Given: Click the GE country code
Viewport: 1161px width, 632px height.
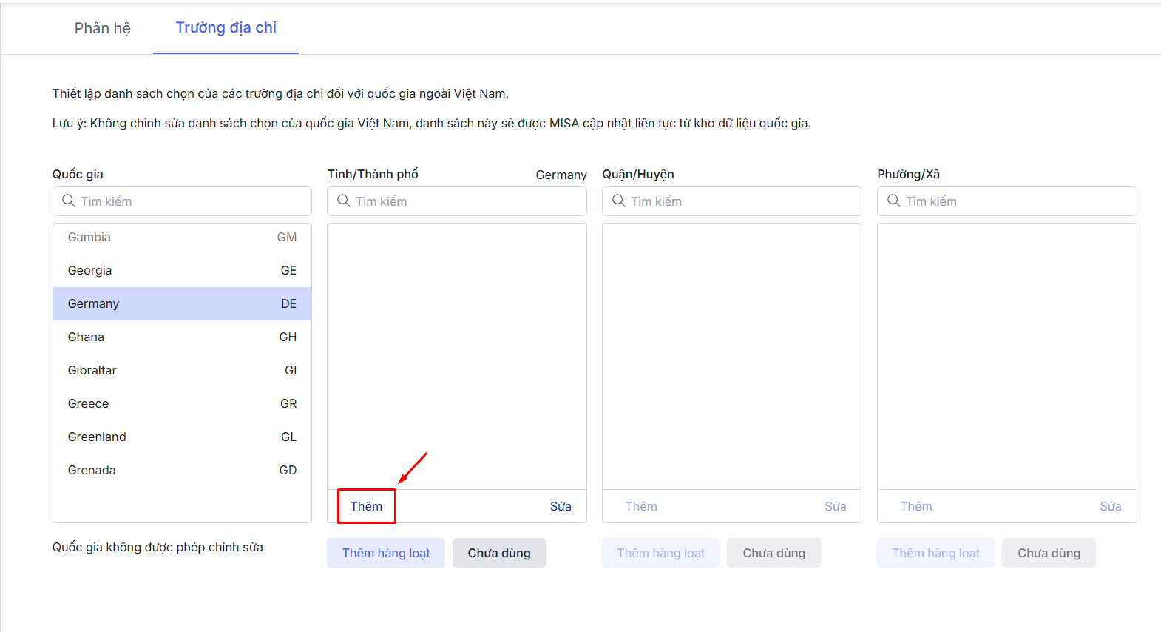Looking at the screenshot, I should click(288, 271).
